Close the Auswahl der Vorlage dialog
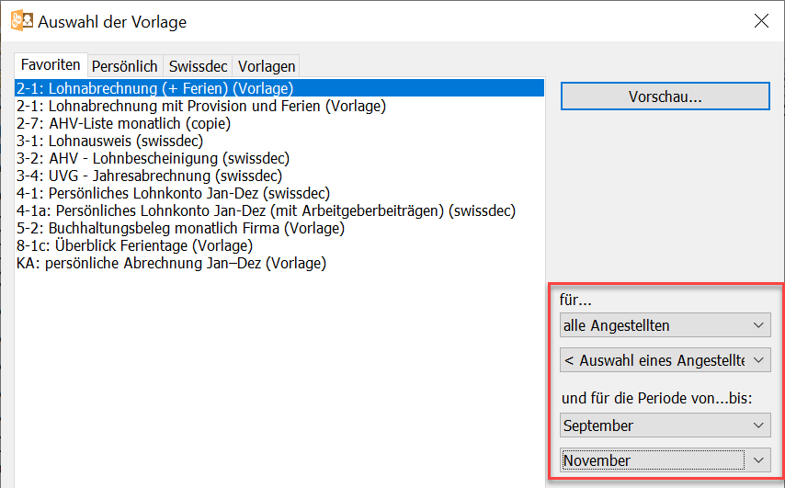Screen dimensions: 785x488 pos(761,21)
